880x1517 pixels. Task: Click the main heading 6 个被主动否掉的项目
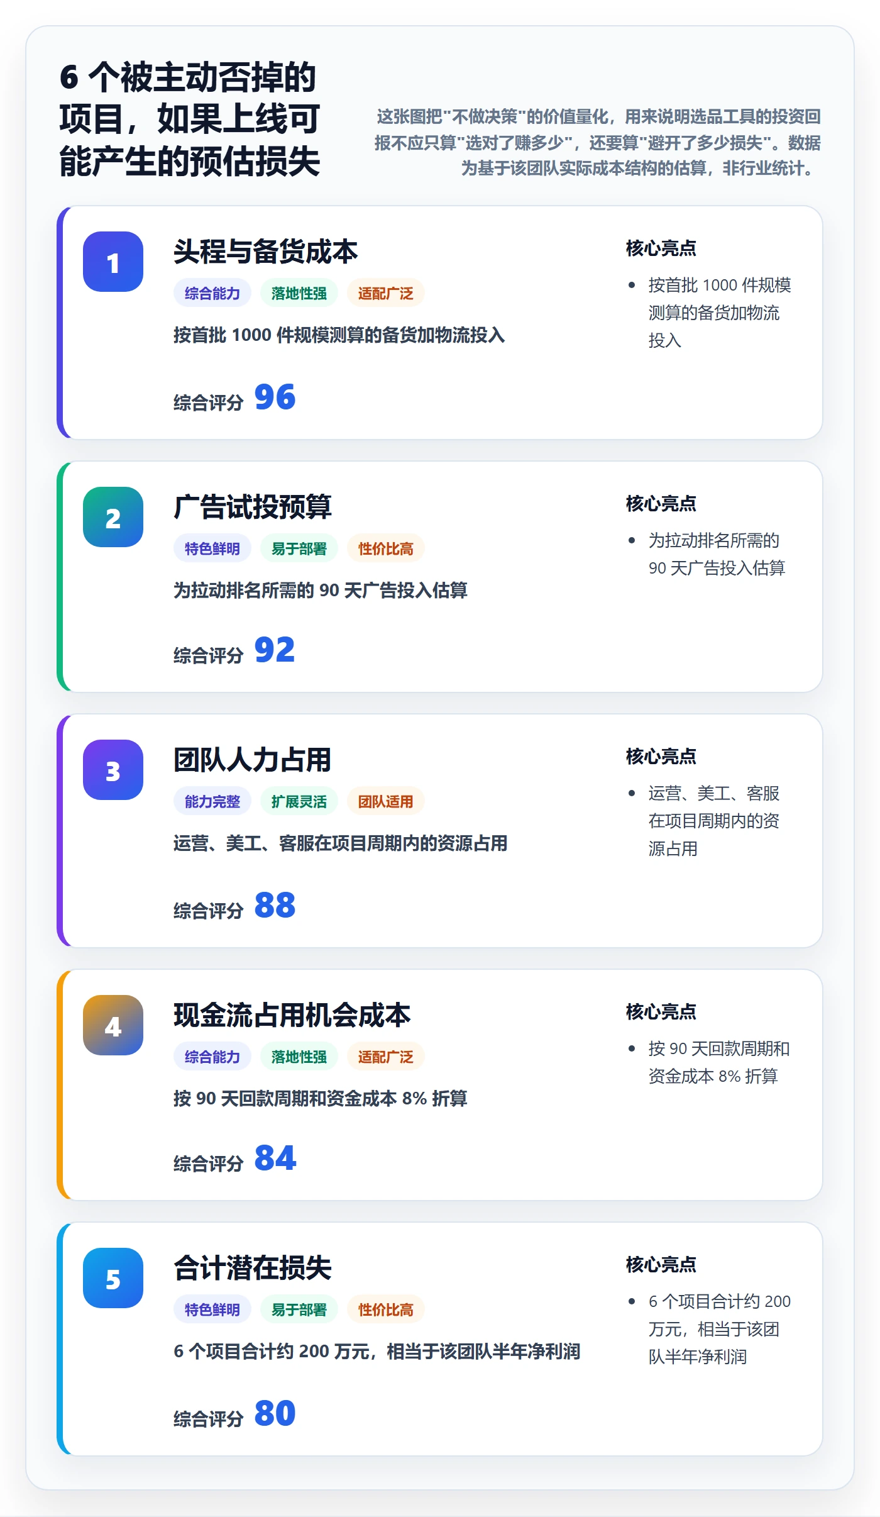pyautogui.click(x=190, y=119)
